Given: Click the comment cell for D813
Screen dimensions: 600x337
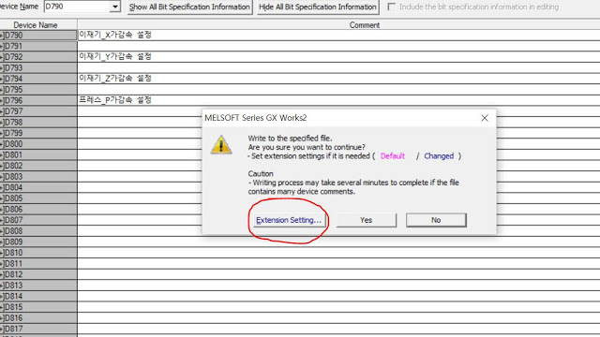Looking at the screenshot, I should [x=338, y=286].
